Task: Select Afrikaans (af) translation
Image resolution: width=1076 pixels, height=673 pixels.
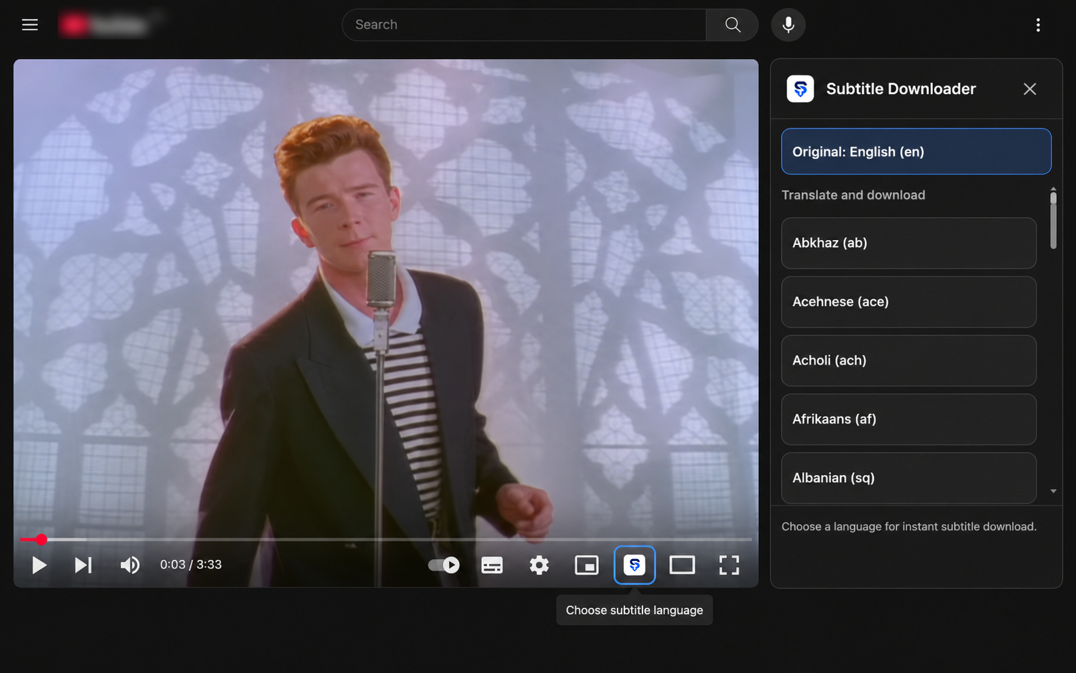Action: coord(909,419)
